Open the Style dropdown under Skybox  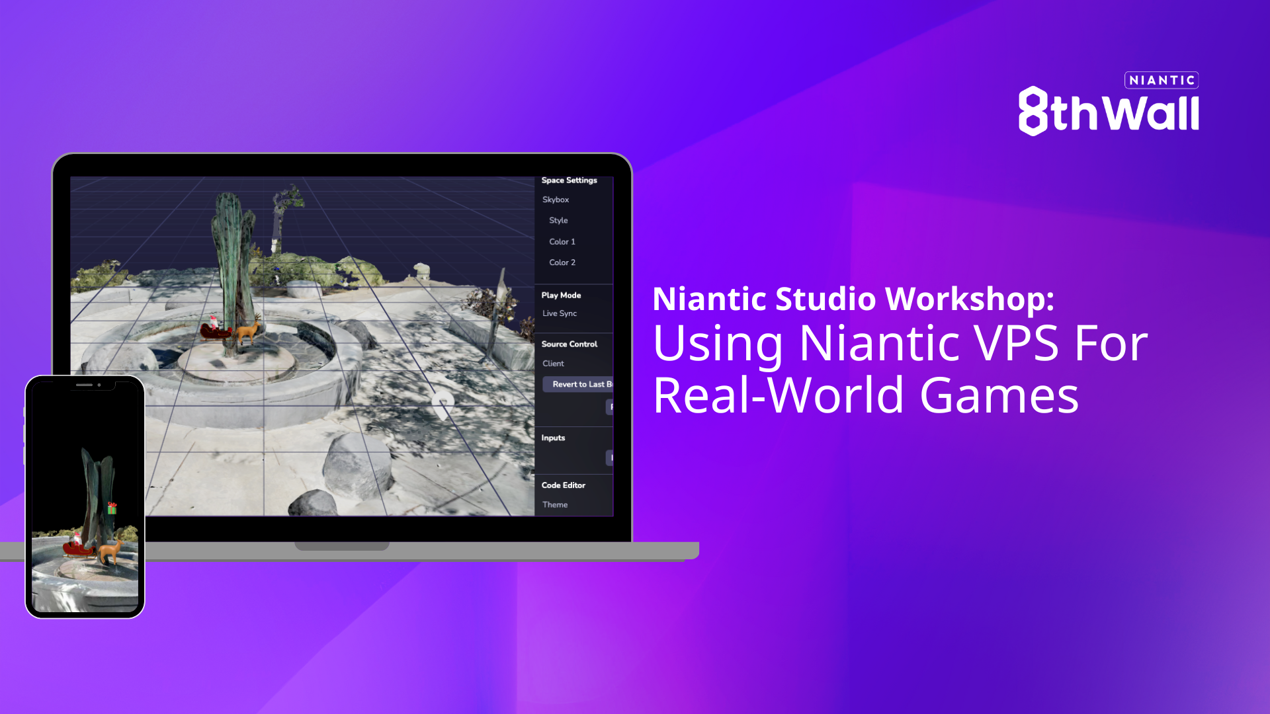(x=558, y=220)
